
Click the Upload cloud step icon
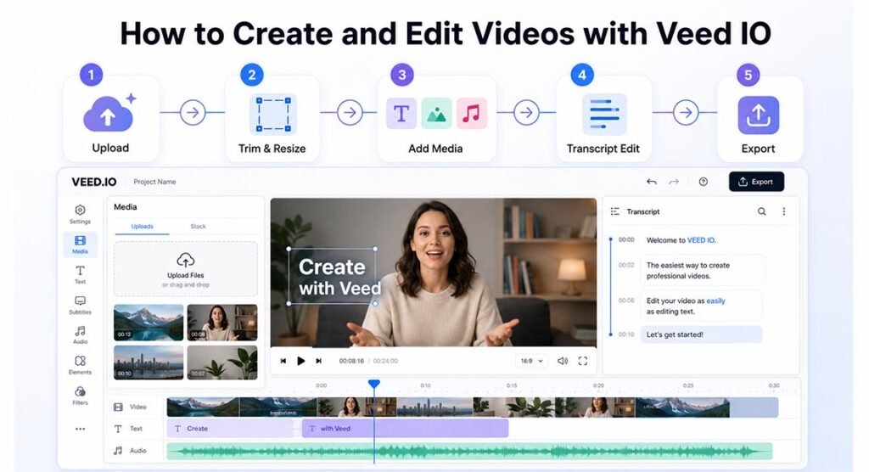[109, 115]
